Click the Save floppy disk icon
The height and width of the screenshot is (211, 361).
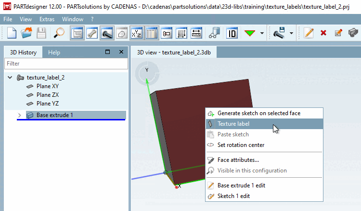(41, 33)
